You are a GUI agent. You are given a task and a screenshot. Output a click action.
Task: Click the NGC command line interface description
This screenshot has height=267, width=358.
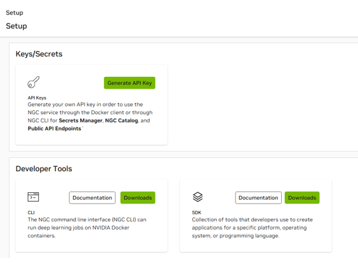87,228
